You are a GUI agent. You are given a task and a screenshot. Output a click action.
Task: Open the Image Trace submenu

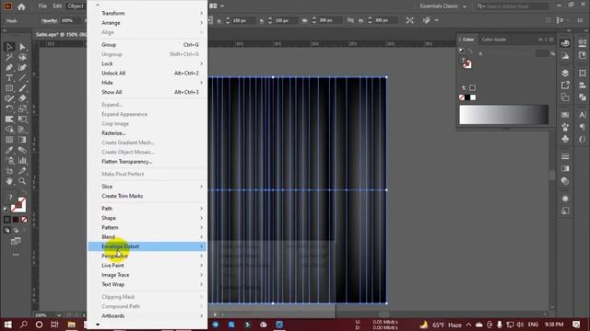pos(147,275)
